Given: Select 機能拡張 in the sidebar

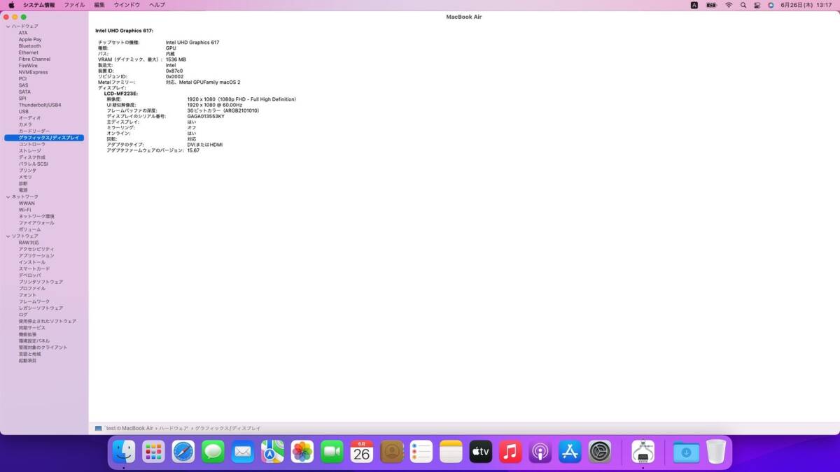Looking at the screenshot, I should [x=27, y=334].
